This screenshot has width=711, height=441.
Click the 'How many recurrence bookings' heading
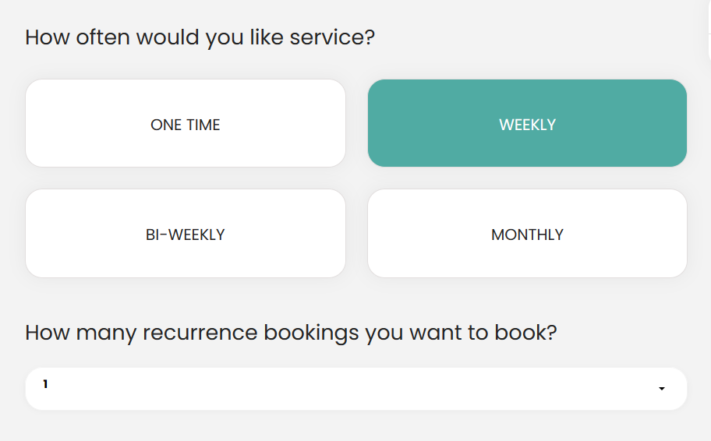click(x=291, y=333)
